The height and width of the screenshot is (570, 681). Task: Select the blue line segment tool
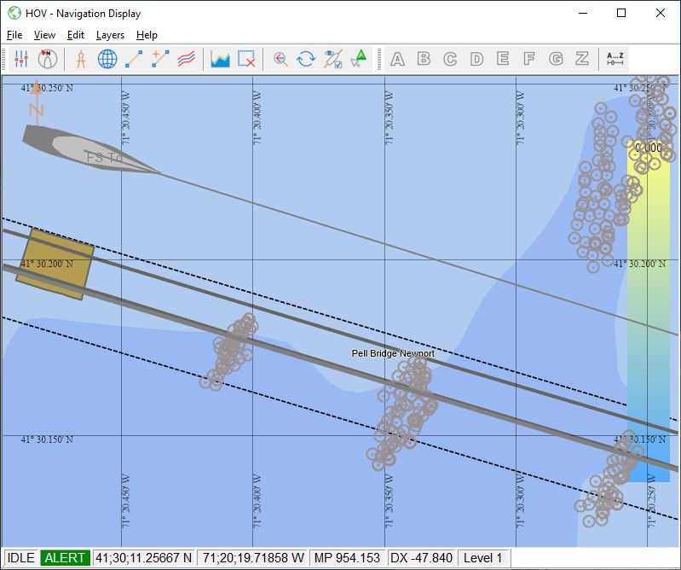click(x=134, y=59)
